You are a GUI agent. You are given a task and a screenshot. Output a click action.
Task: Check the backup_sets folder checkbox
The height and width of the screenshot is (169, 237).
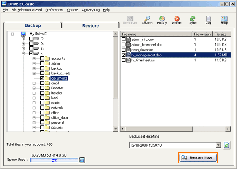coord(42,73)
